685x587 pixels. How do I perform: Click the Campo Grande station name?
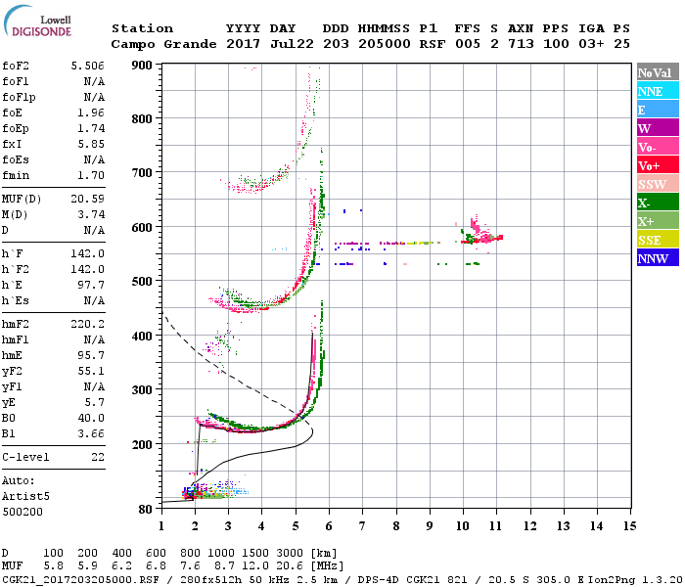(x=163, y=44)
